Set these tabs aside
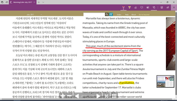The height and width of the screenshot is (101, 177). pos(7,2)
